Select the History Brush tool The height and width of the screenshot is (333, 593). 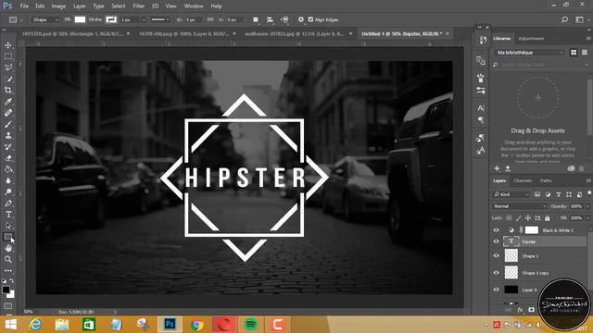(8, 147)
